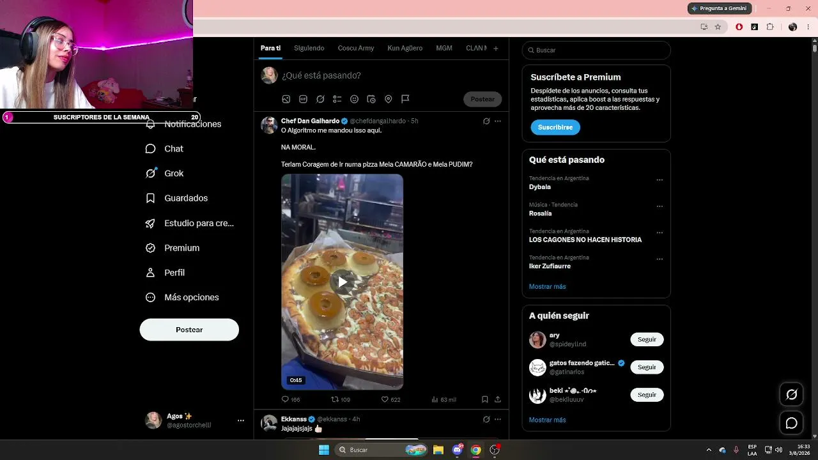Screen dimensions: 818x460
Task: Click the Postear button in the composer
Action: click(482, 99)
